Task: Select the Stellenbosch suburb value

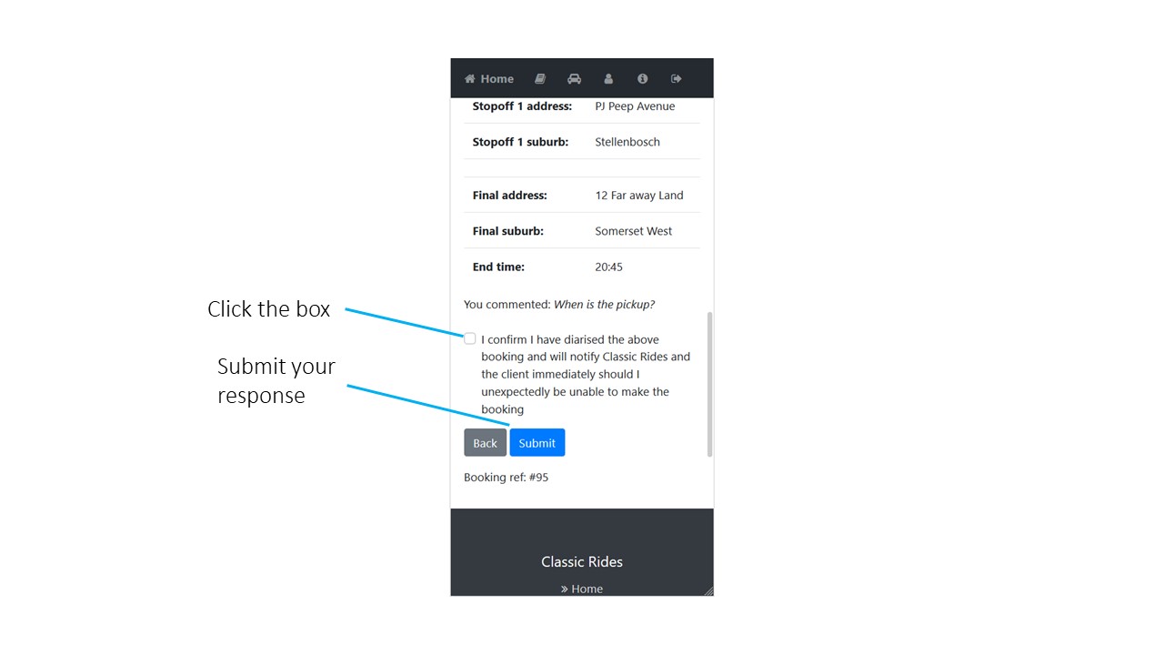Action: click(627, 142)
